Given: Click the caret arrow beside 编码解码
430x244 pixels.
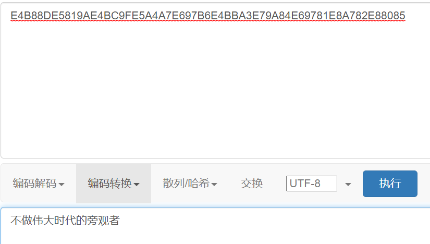Looking at the screenshot, I should 62,185.
